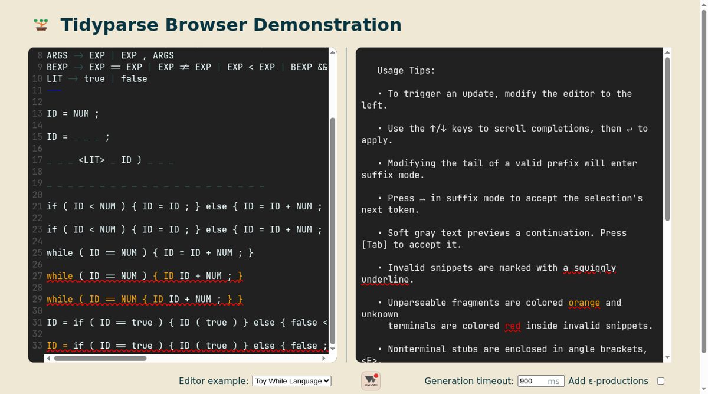
Task: Click the editor horizontal scroll-right arrow
Action: [x=324, y=358]
